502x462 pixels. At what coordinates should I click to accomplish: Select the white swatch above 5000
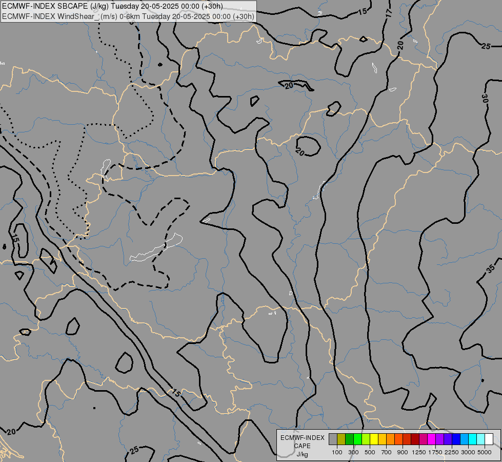tap(489, 439)
